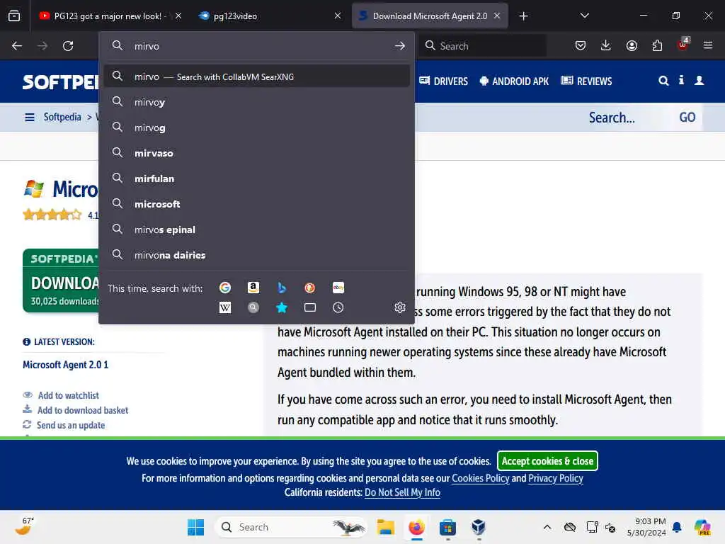Search bookmarks via the star icon
Screen dimensions: 725x544
pos(282,307)
